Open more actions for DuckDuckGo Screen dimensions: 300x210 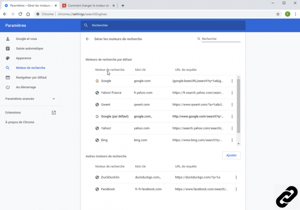pyautogui.click(x=236, y=177)
